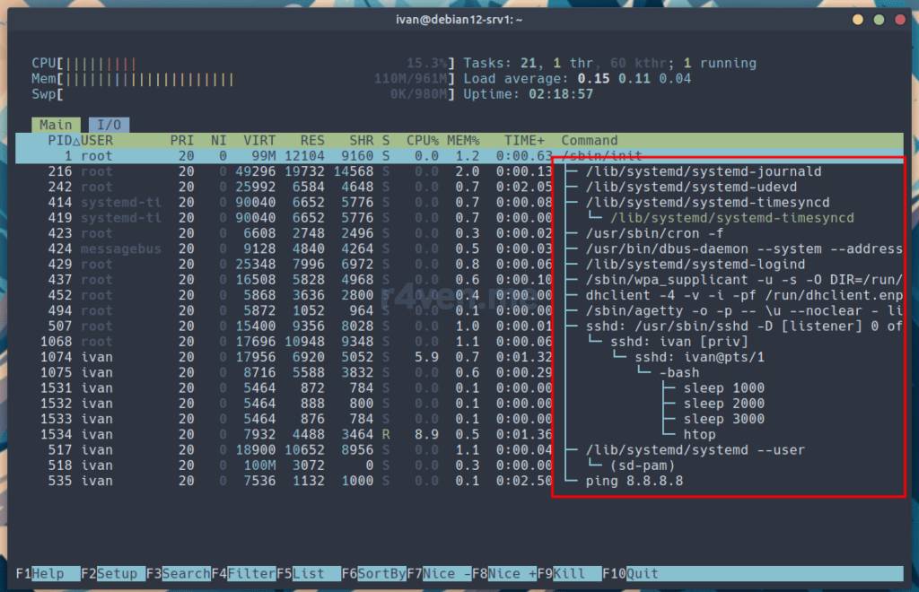The height and width of the screenshot is (592, 919).
Task: Click Quit in the function key bar
Action: tap(642, 573)
